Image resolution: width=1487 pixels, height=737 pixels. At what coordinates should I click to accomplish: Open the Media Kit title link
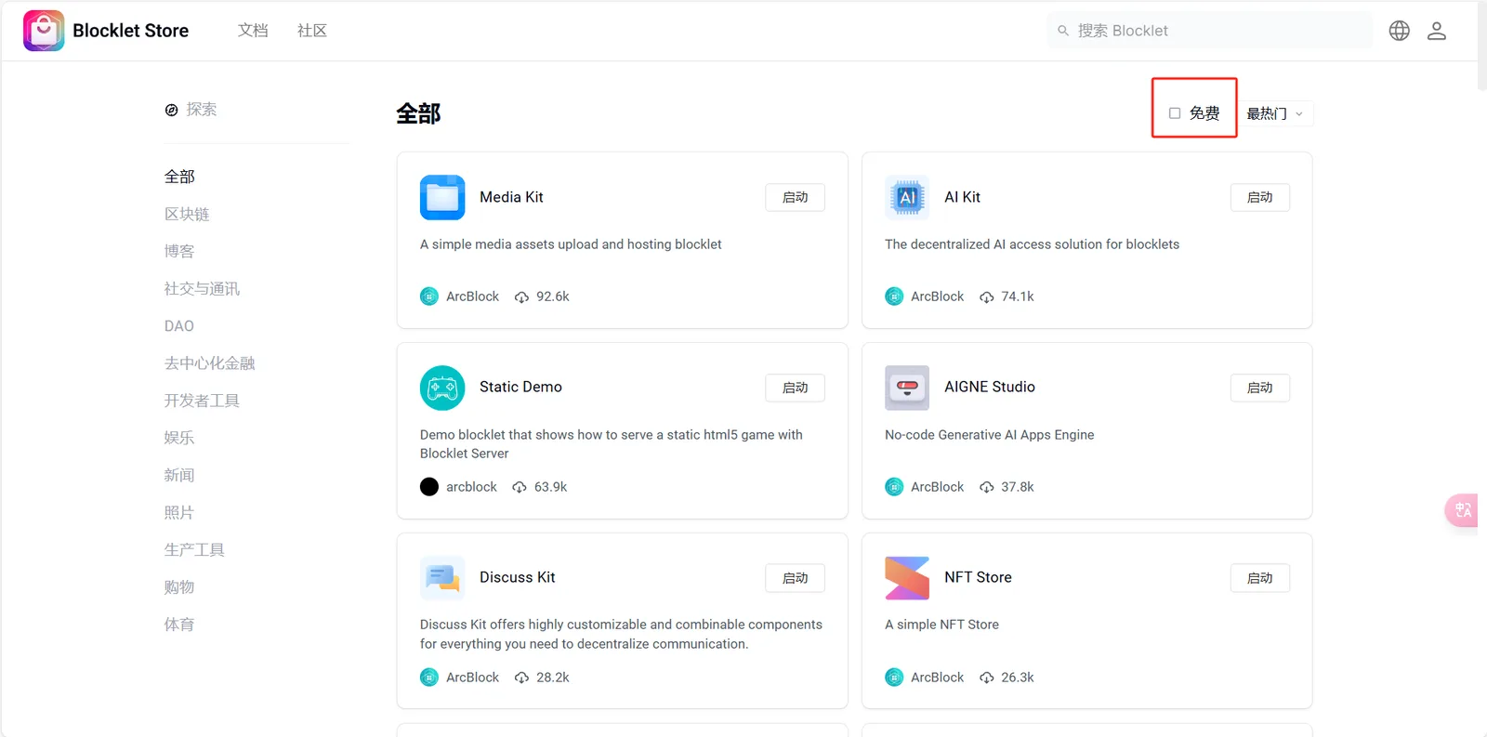point(511,197)
